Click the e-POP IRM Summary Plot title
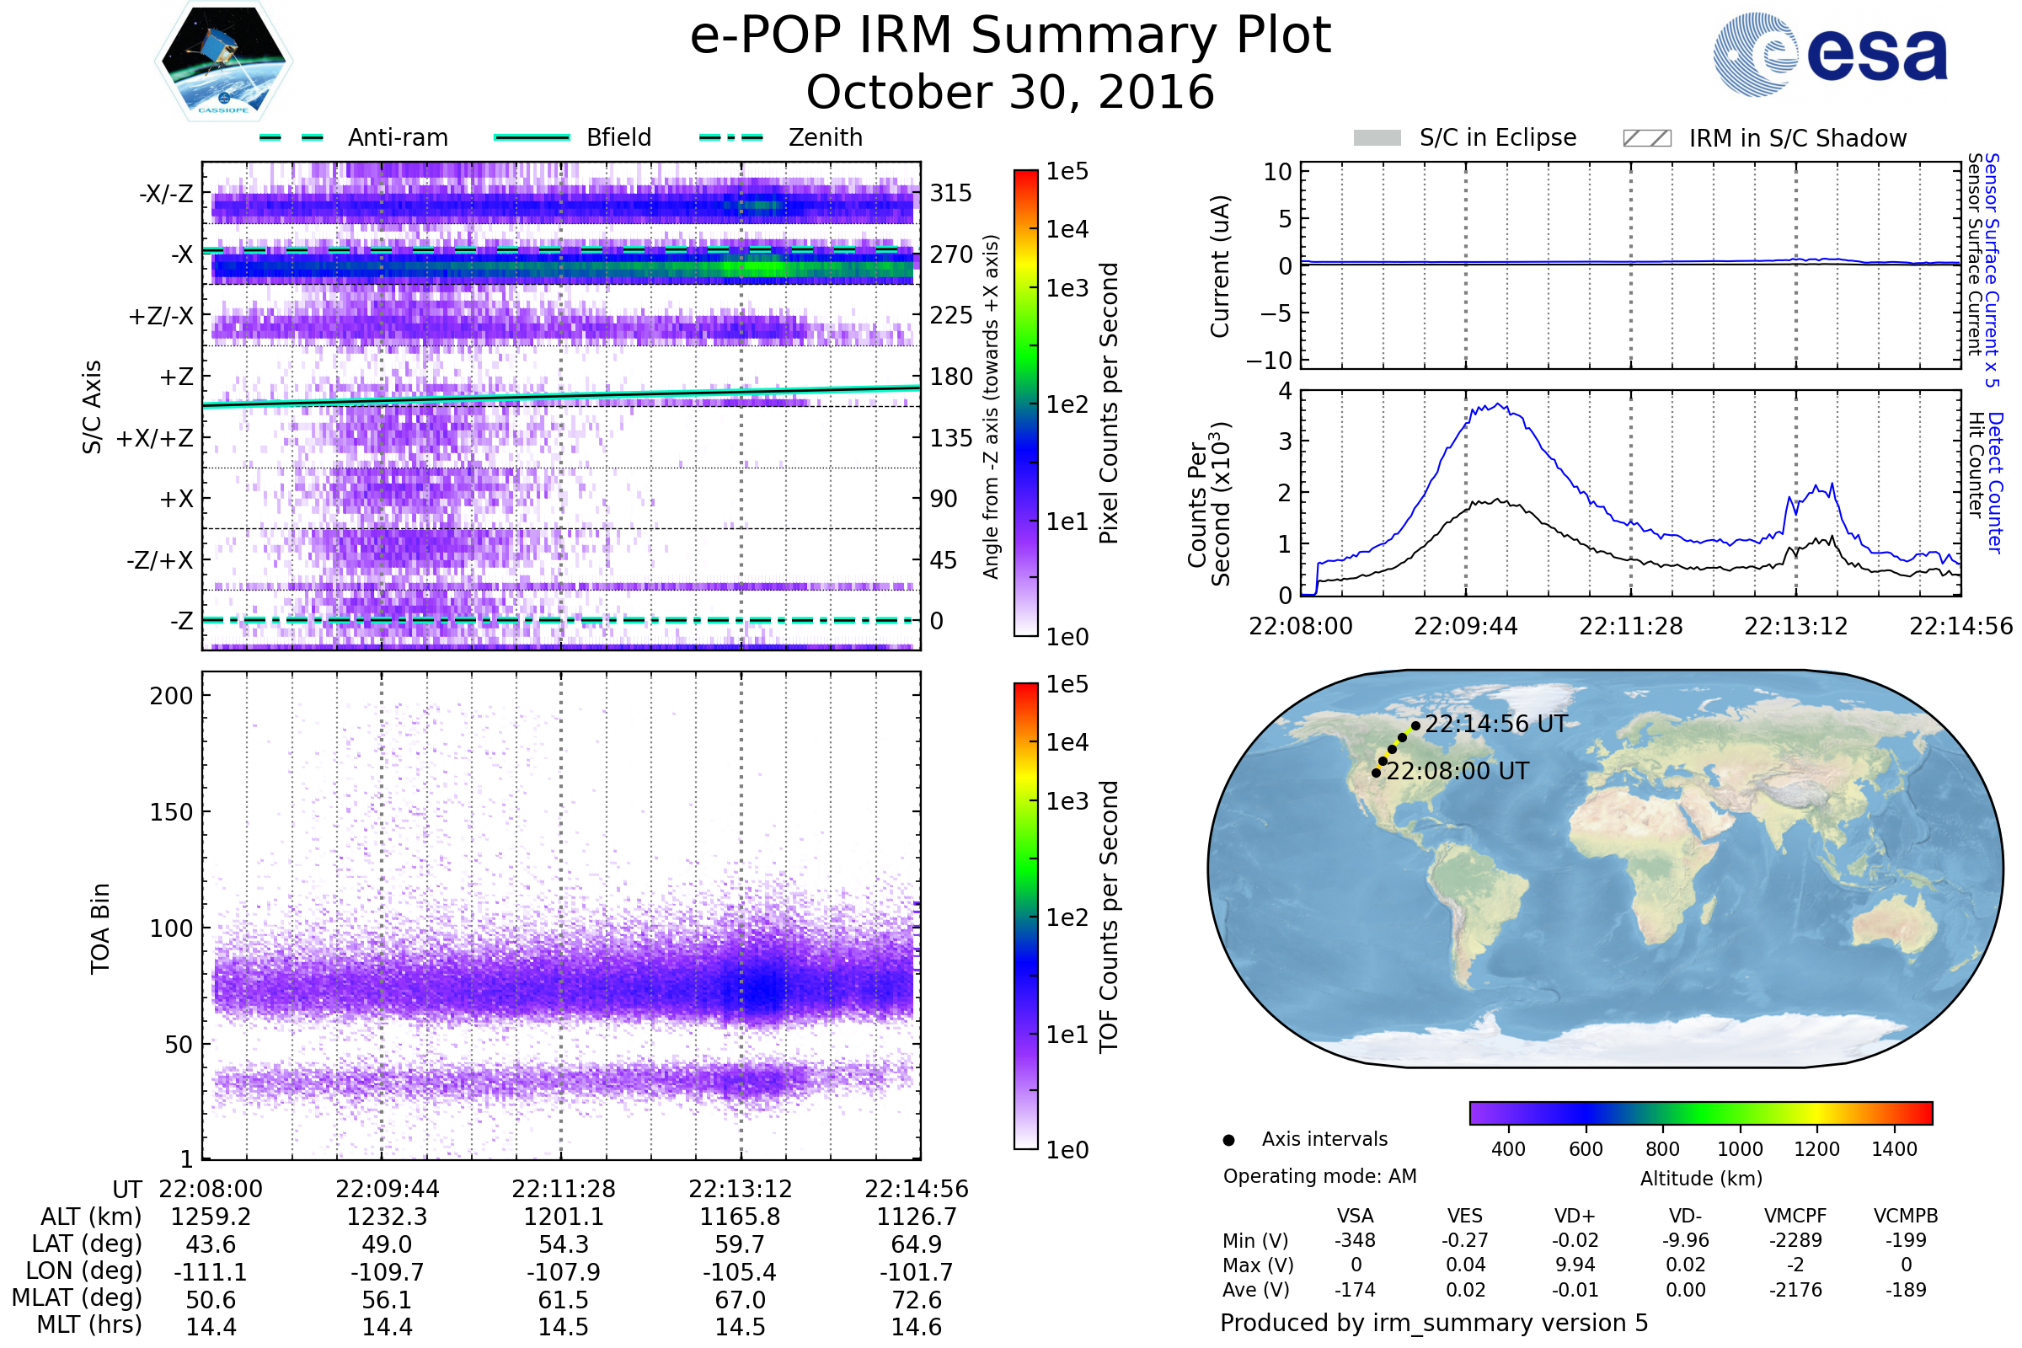Image resolution: width=2022 pixels, height=1348 pixels. 1010,36
